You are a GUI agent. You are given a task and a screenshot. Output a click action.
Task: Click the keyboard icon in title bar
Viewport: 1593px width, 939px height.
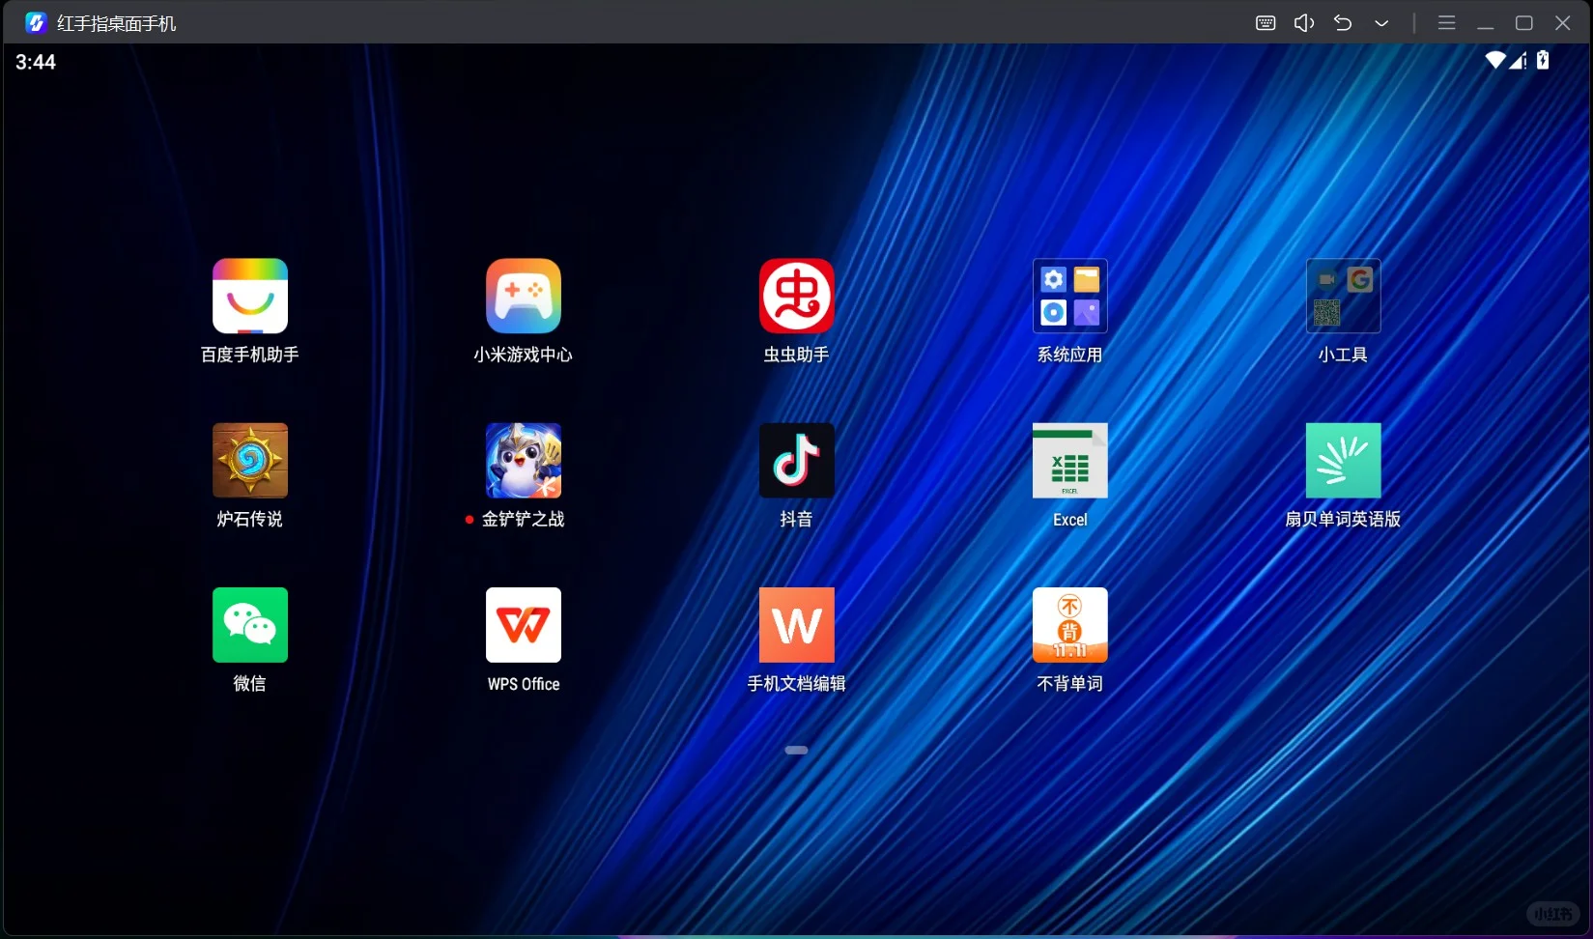point(1266,23)
